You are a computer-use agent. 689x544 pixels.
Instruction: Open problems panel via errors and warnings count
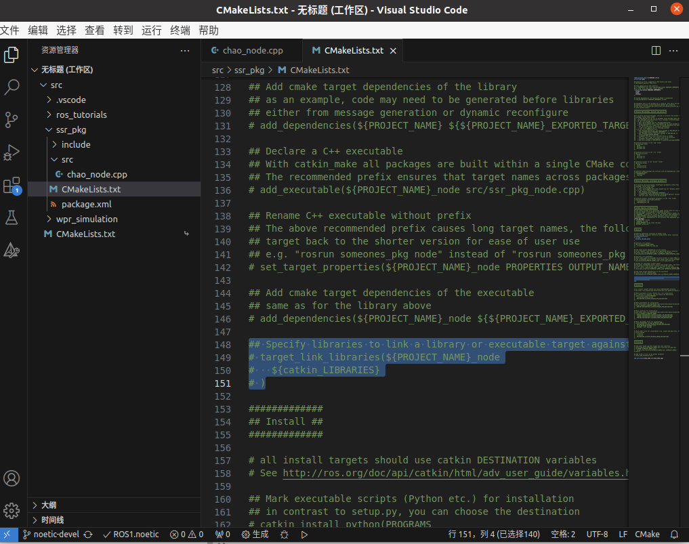tap(187, 535)
